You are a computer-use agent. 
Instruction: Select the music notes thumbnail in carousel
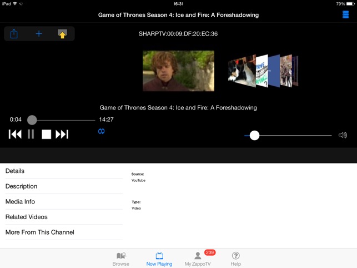(262, 71)
